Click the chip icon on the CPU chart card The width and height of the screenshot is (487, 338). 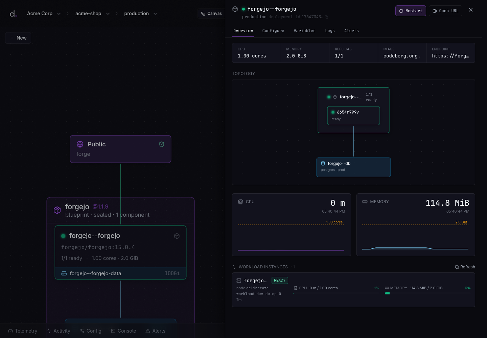point(240,202)
